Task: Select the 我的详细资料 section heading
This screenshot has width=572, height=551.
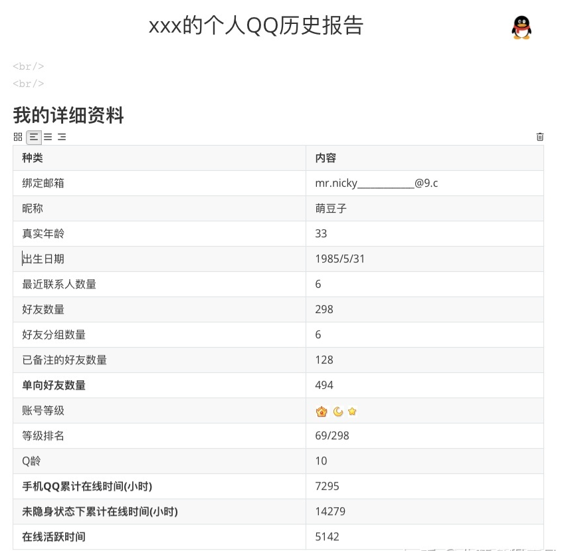Action: click(x=68, y=114)
